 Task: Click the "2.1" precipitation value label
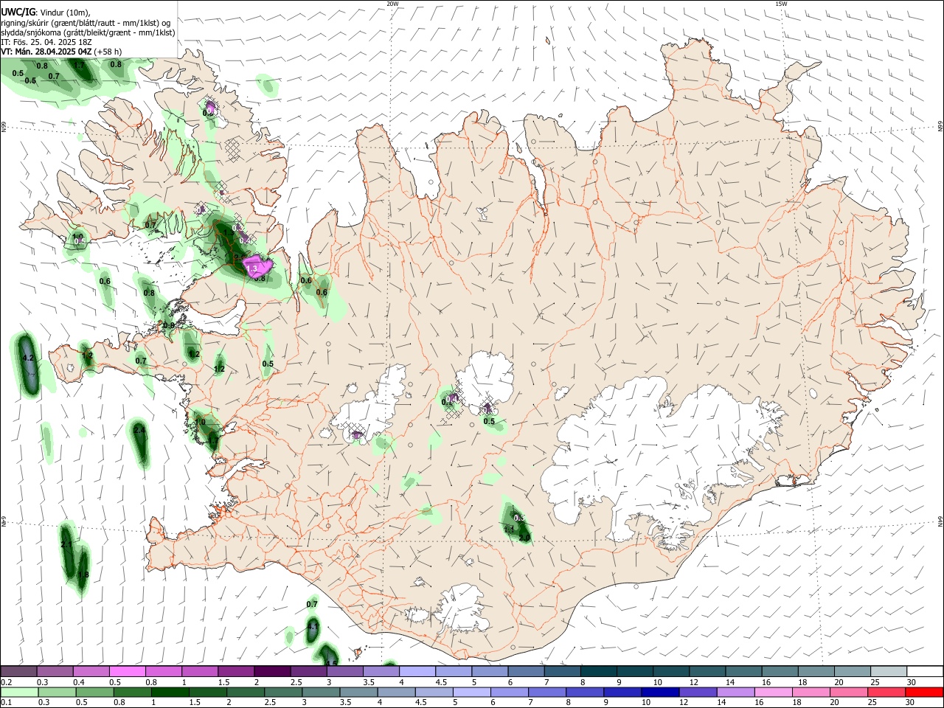coord(66,544)
